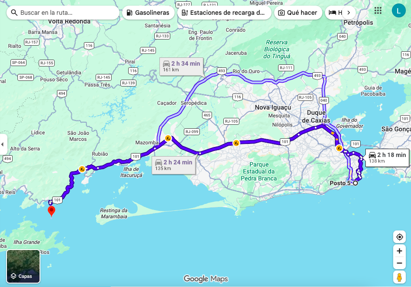Click the Mesquita label
This screenshot has height=287, width=411.
point(279,116)
